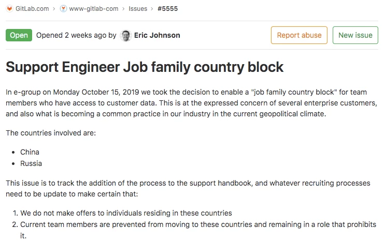
Task: Click the chevron after GitLab.com breadcrumb
Action: [54, 8]
